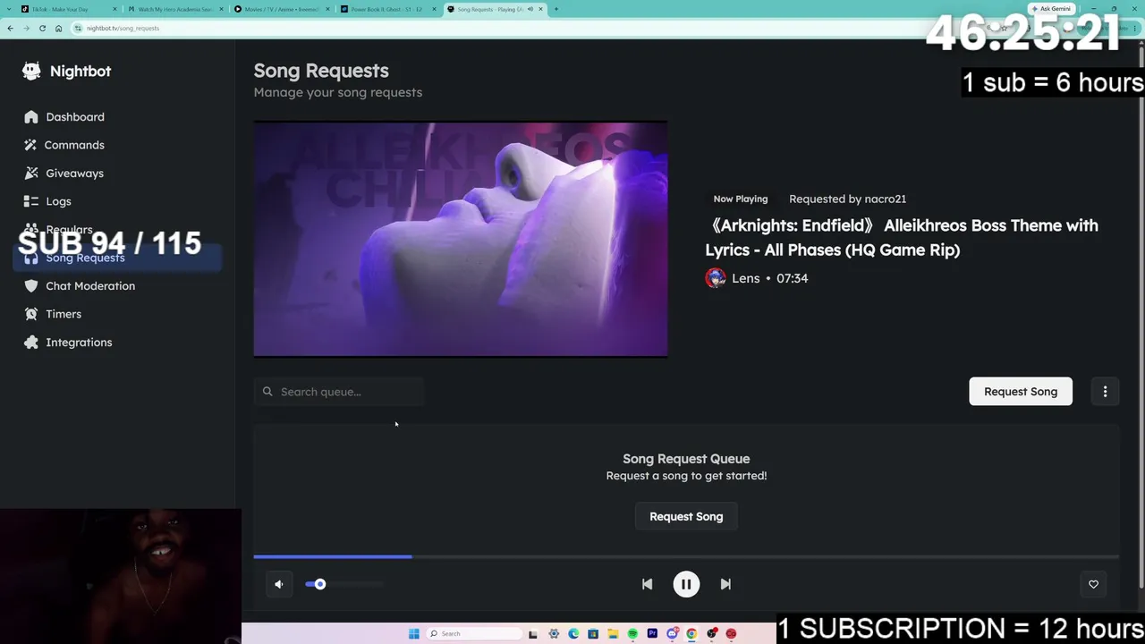Skip to the next song

click(725, 584)
